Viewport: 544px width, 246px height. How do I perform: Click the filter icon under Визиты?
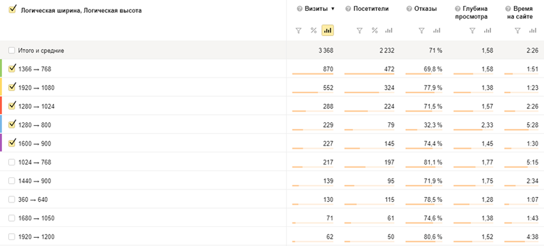(298, 31)
